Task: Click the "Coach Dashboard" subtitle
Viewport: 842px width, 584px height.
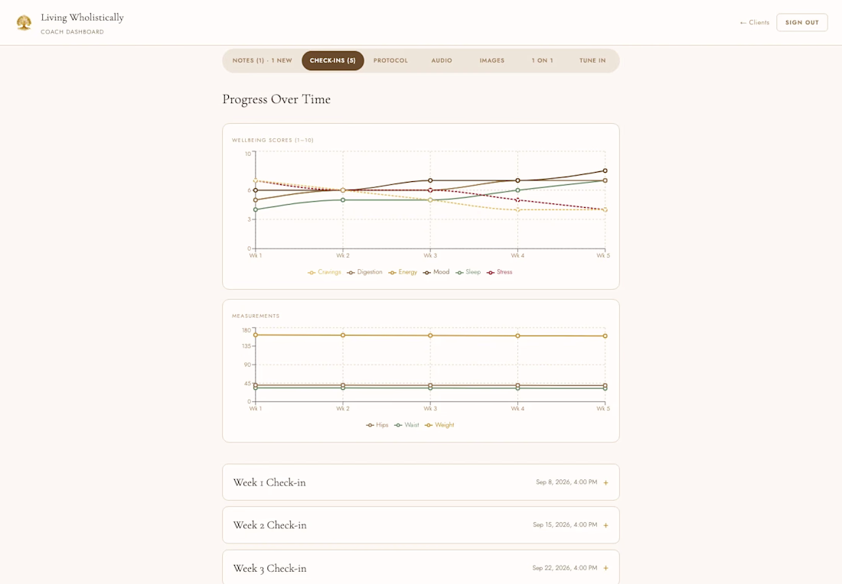Action: (73, 32)
